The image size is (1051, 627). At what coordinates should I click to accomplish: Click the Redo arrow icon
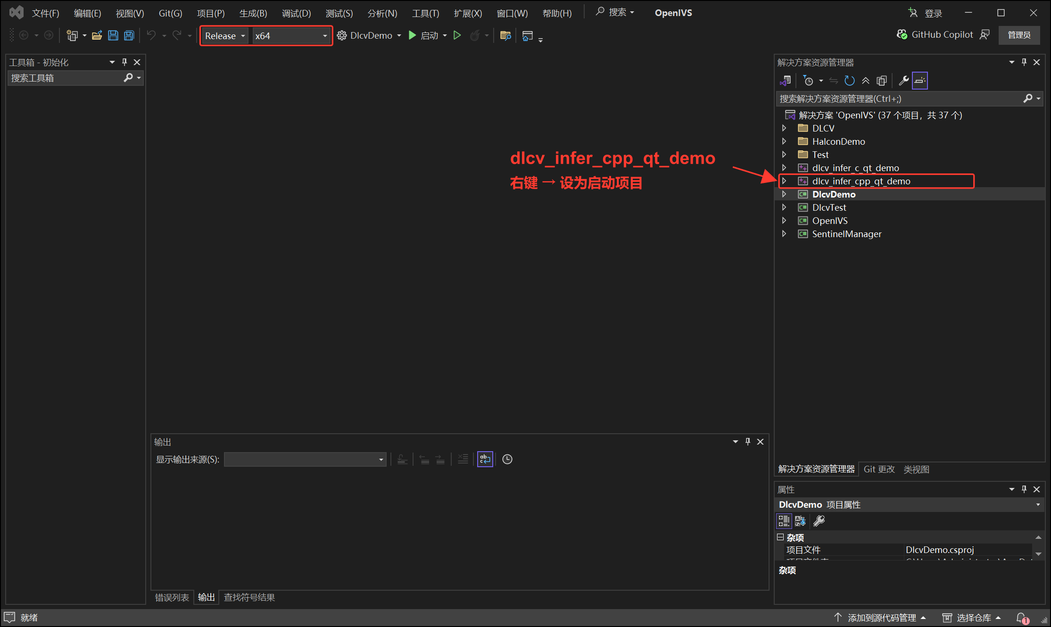click(177, 35)
